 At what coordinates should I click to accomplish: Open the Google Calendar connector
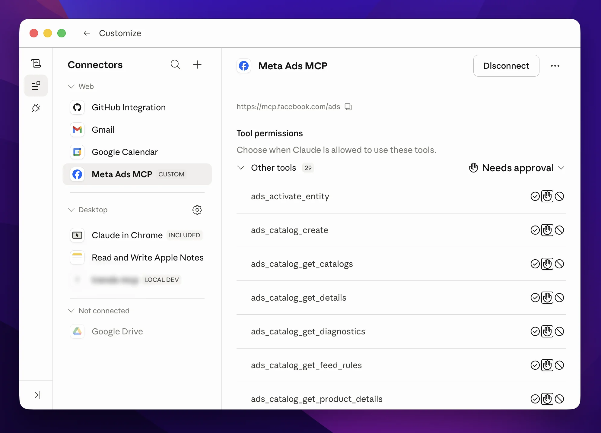click(137, 152)
